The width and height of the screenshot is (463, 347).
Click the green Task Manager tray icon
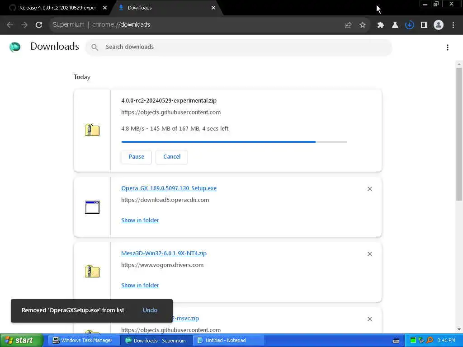[x=413, y=341]
